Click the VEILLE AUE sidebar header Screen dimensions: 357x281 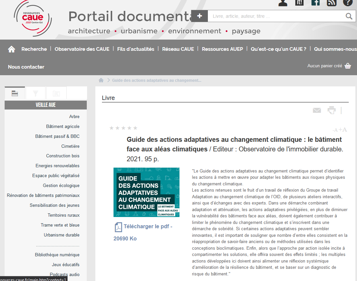[46, 105]
